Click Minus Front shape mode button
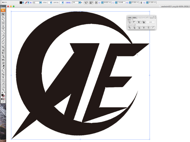 coord(134,22)
